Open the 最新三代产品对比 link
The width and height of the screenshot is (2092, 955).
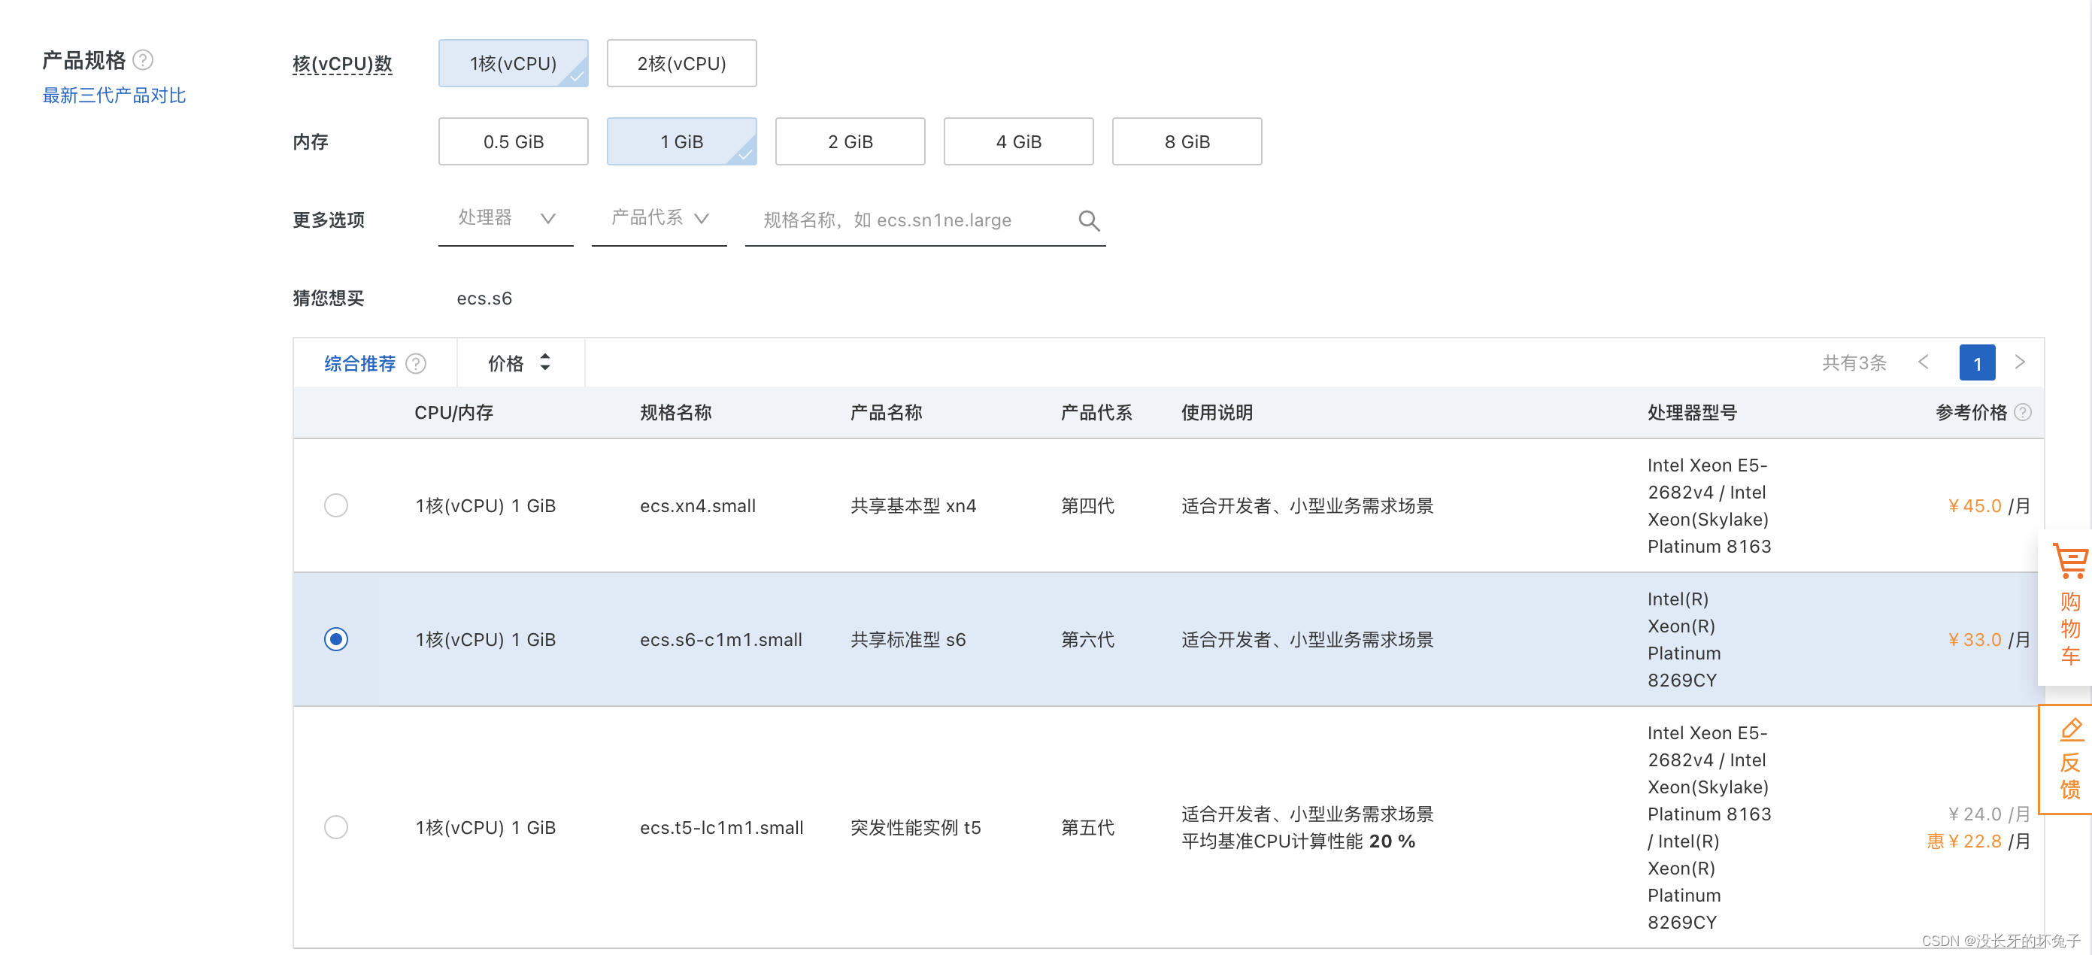(114, 95)
